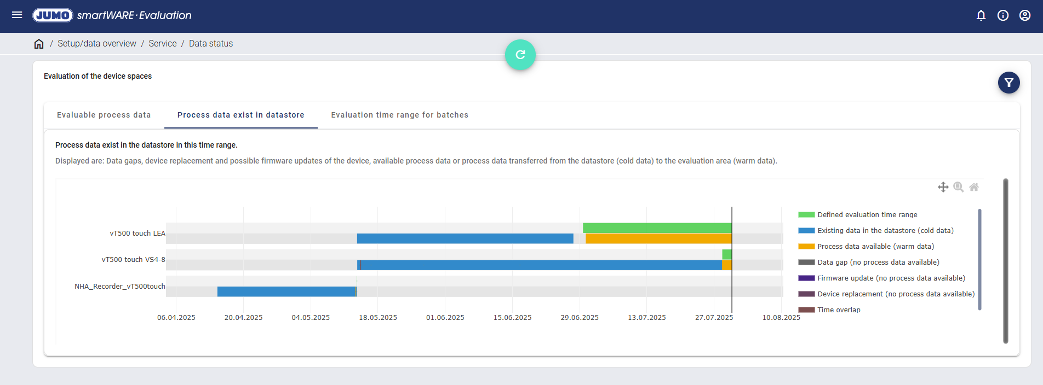Navigate to Setup/data overview breadcrumb
This screenshot has width=1043, height=385.
coord(97,44)
